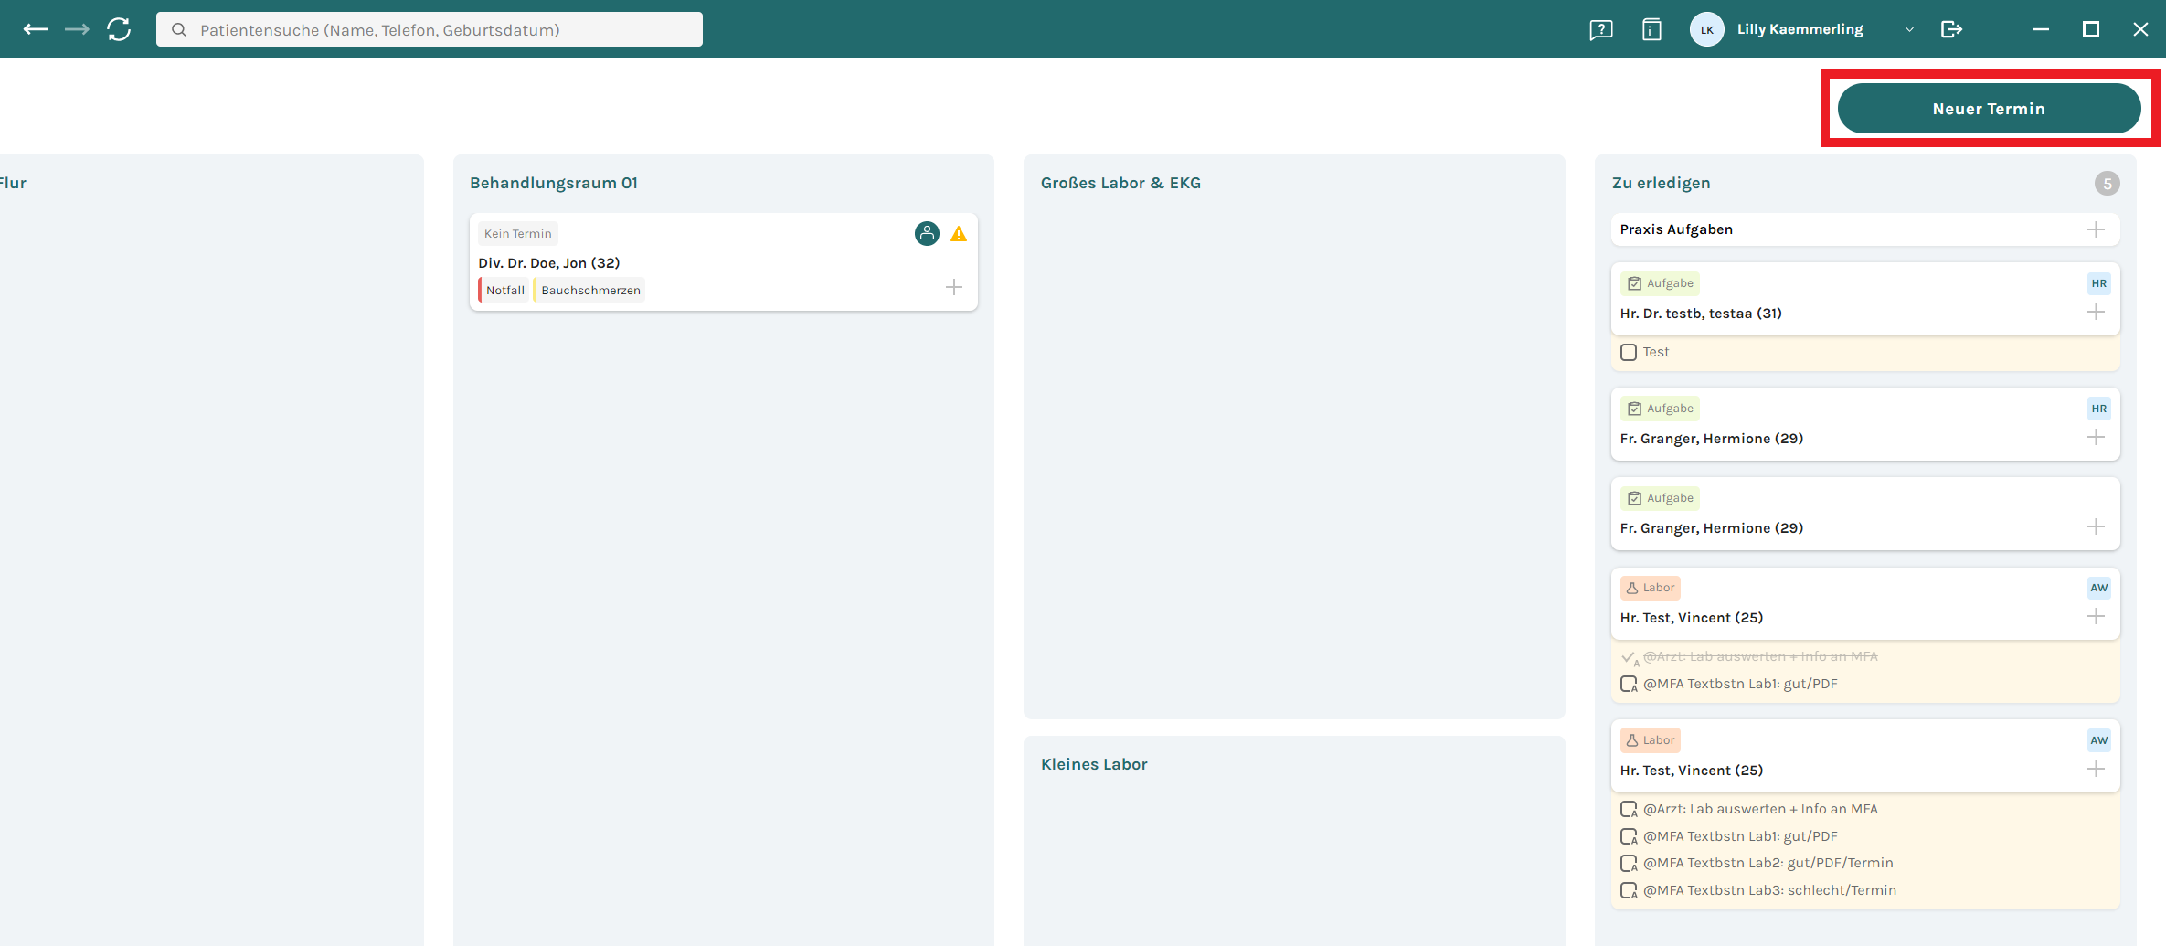Click the HR badge on Granger card
Screen dimensions: 2166x946
(x=2099, y=409)
